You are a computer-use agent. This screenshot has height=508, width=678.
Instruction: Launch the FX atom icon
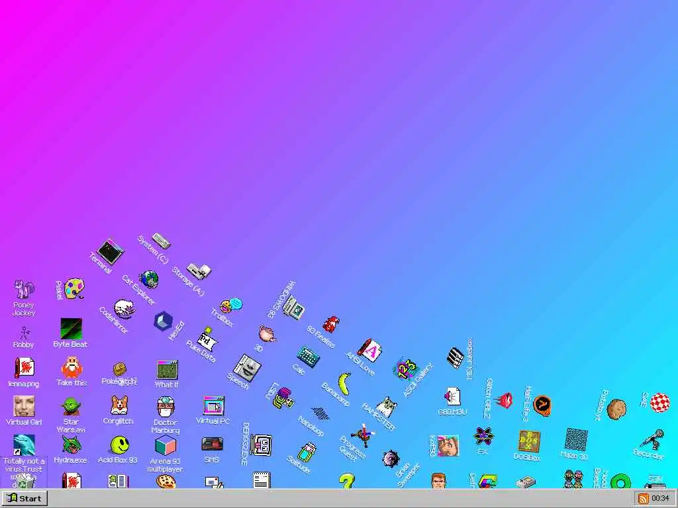[483, 437]
